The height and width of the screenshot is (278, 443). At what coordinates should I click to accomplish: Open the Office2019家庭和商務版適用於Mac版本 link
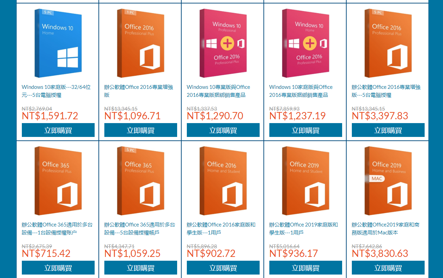(x=385, y=229)
